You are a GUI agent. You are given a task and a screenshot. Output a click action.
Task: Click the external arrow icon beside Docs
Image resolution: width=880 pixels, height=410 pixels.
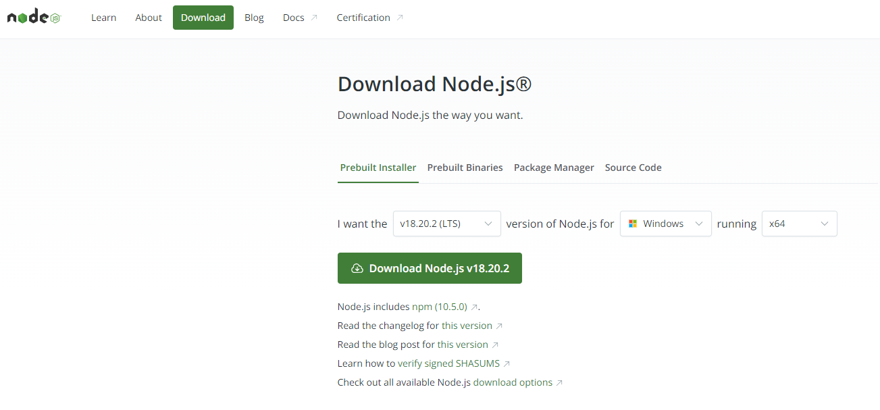314,18
